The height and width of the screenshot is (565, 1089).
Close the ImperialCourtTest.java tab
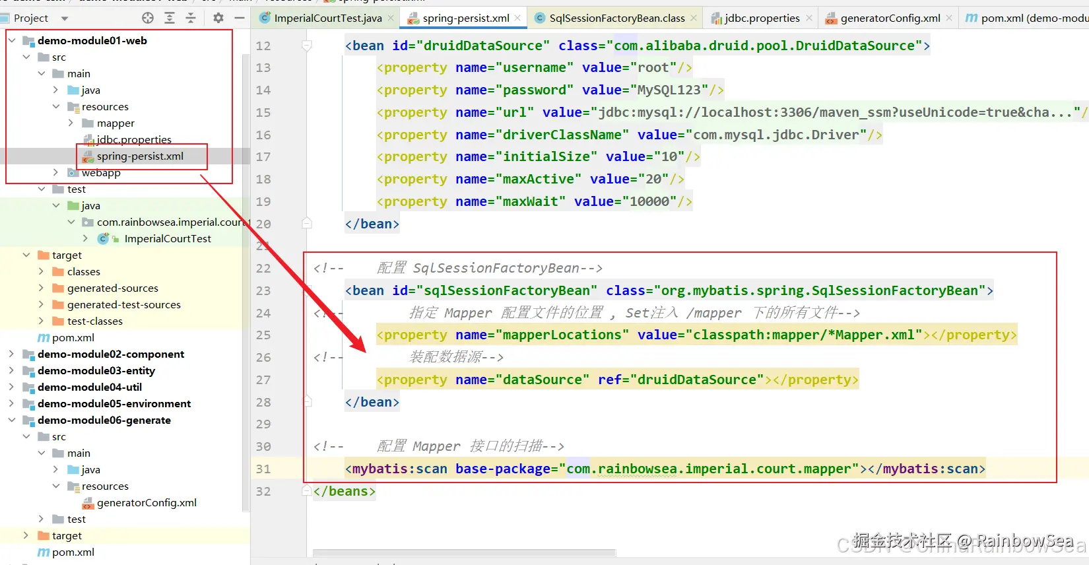391,18
